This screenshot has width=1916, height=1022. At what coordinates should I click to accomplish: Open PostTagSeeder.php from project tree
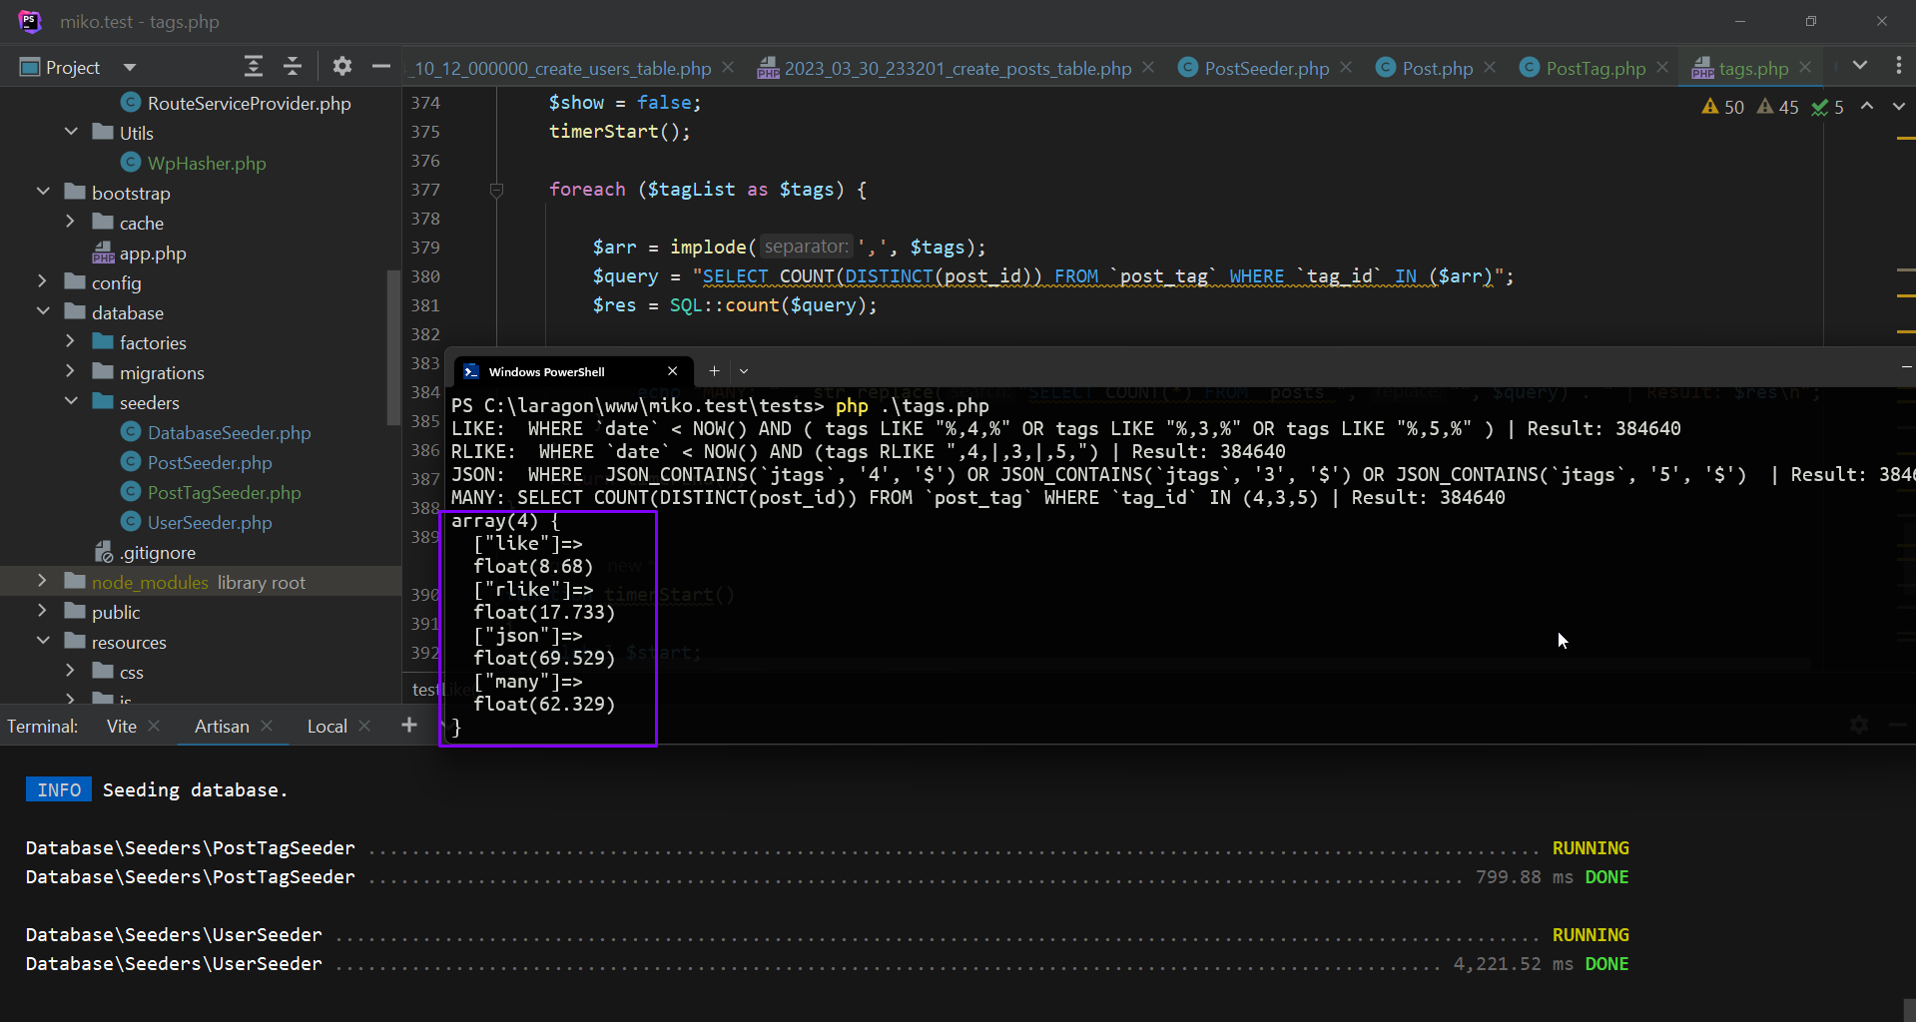pos(224,492)
